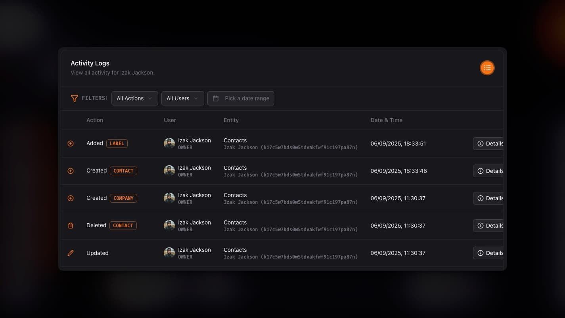Viewport: 565px width, 318px height.
Task: Click the Action column header
Action: click(95, 120)
